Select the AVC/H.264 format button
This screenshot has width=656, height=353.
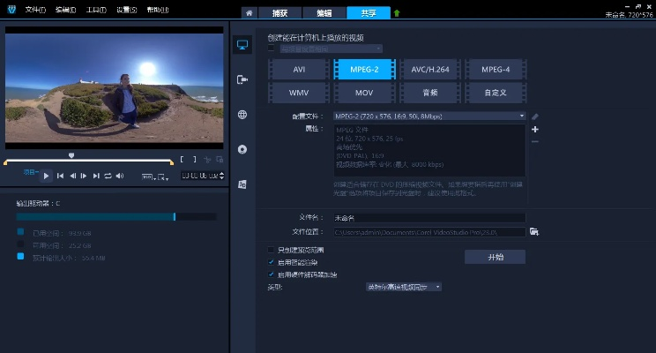[x=429, y=70]
